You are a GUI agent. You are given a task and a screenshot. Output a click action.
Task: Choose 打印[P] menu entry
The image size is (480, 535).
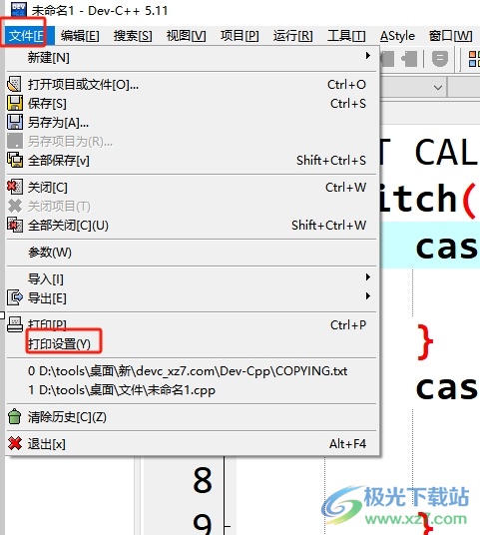pos(192,324)
